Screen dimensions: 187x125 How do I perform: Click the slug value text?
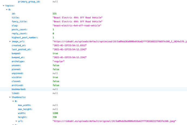[x=77, y=26]
